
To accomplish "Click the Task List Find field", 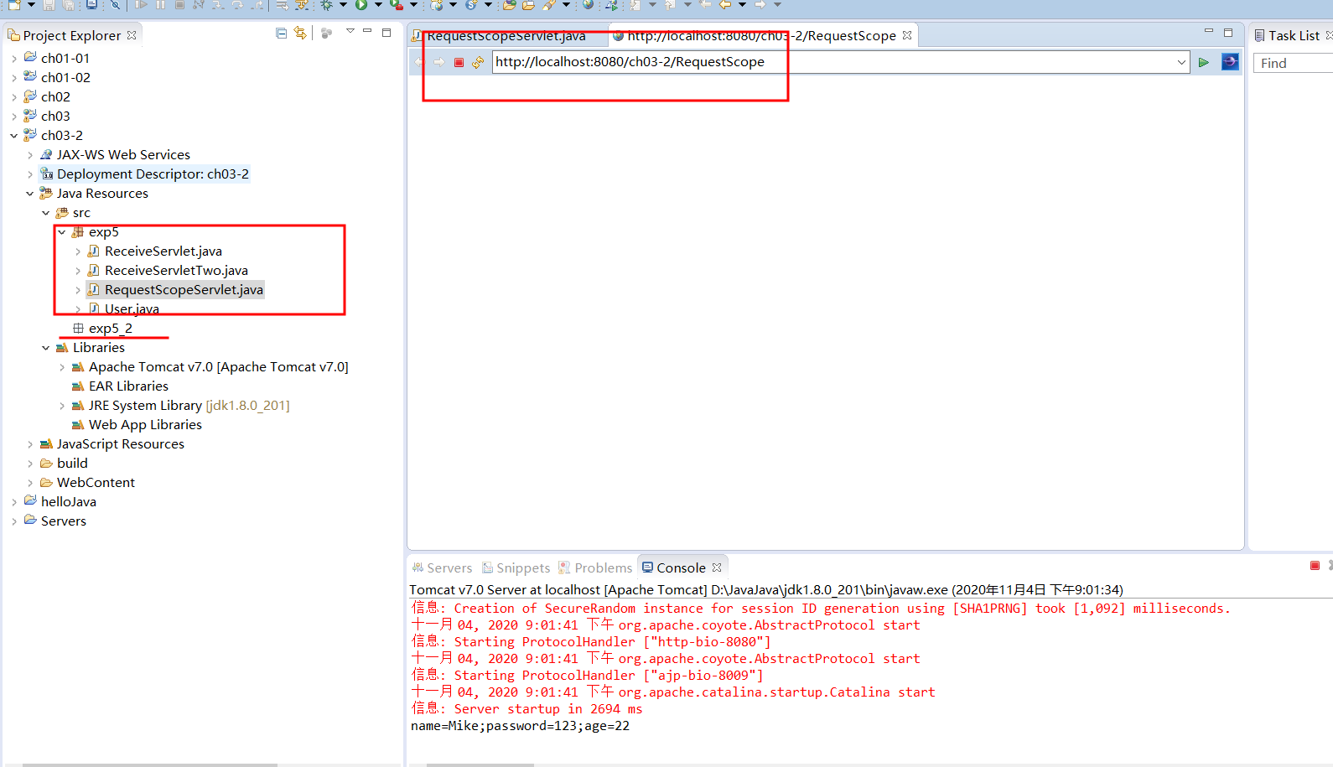I will click(x=1293, y=63).
